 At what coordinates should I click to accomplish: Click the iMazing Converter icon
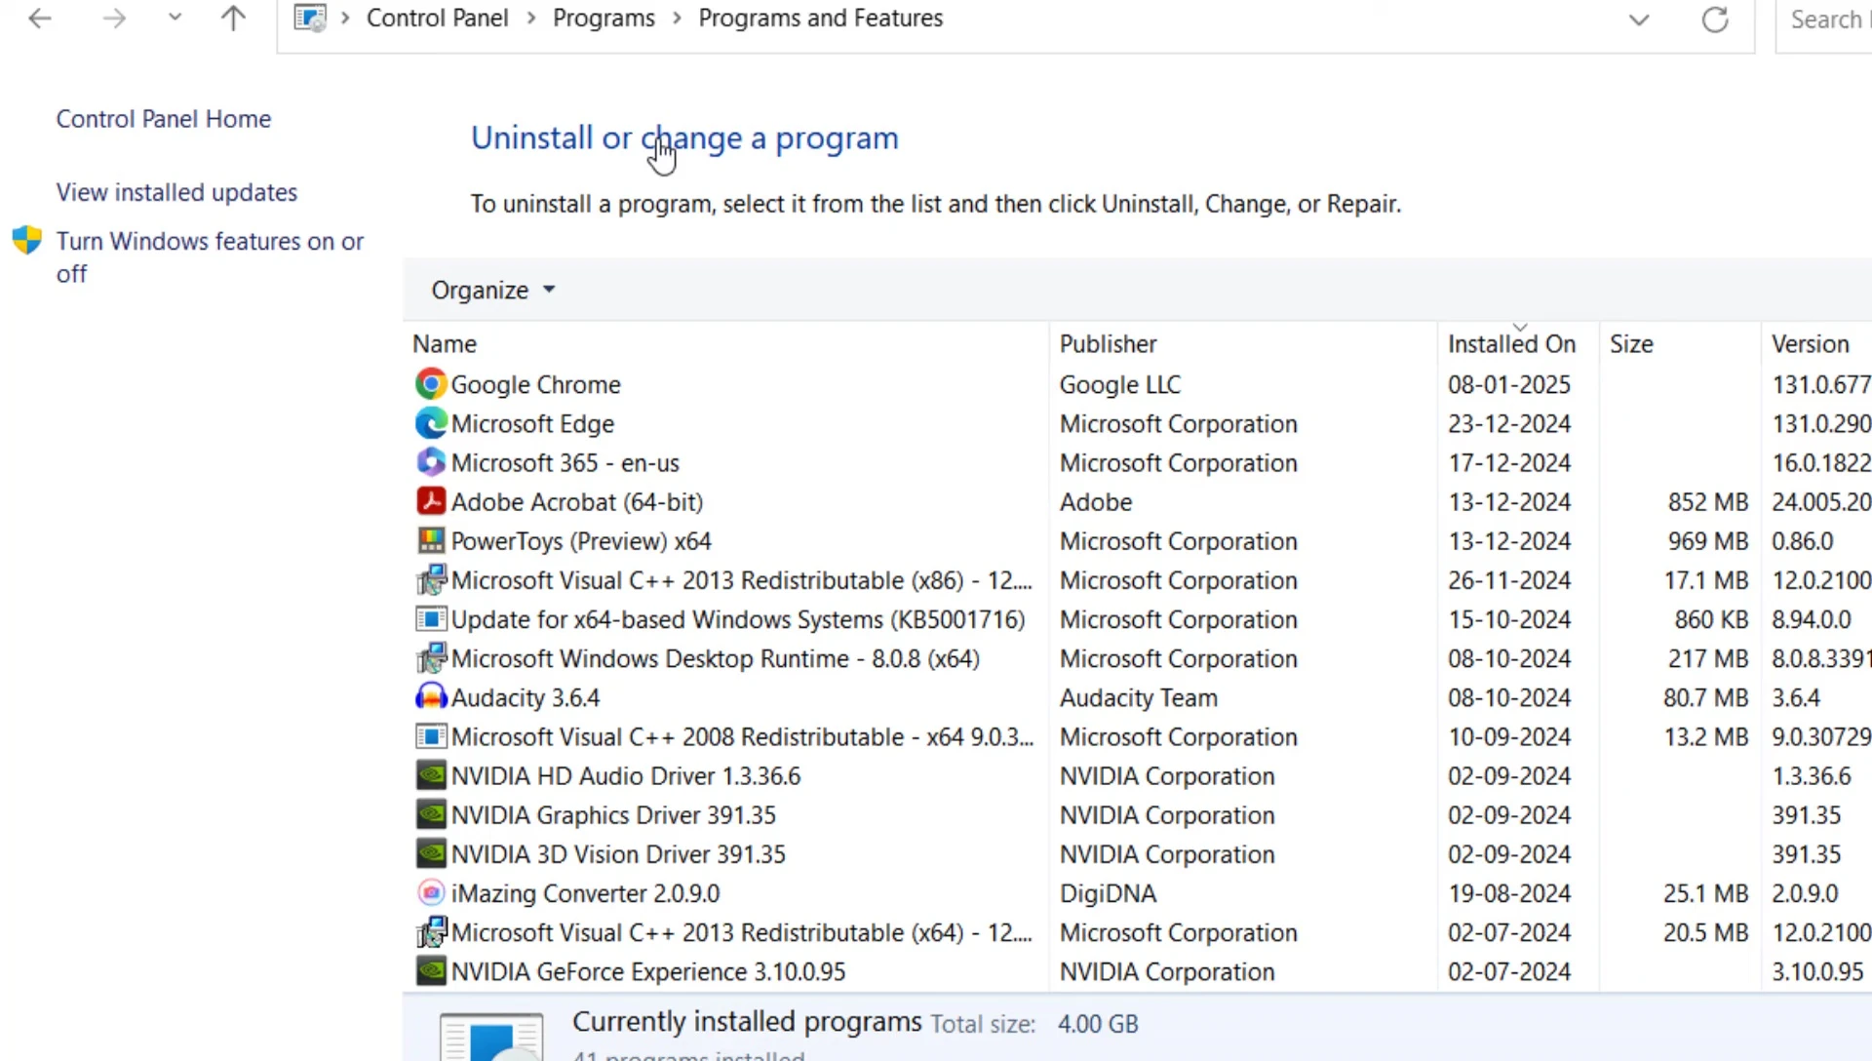431,893
